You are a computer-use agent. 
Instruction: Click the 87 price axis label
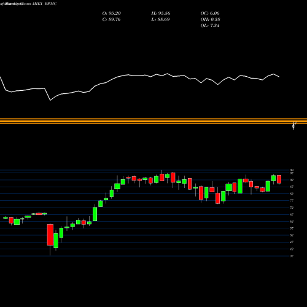pos(292,187)
